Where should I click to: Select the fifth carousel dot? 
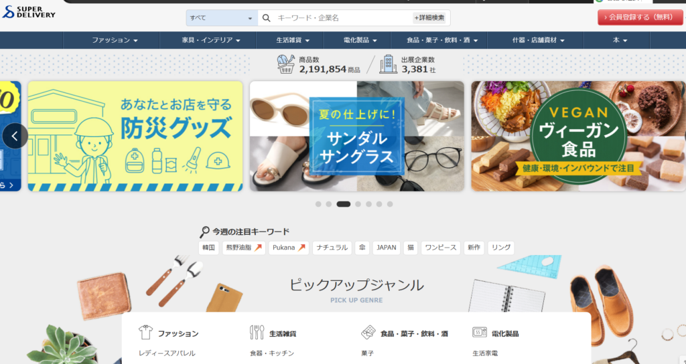(x=369, y=204)
